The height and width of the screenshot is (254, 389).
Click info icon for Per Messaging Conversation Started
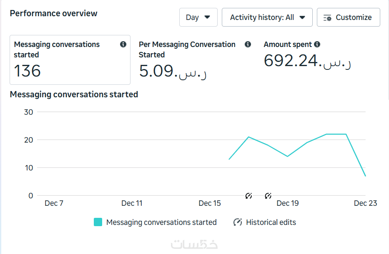pos(248,44)
